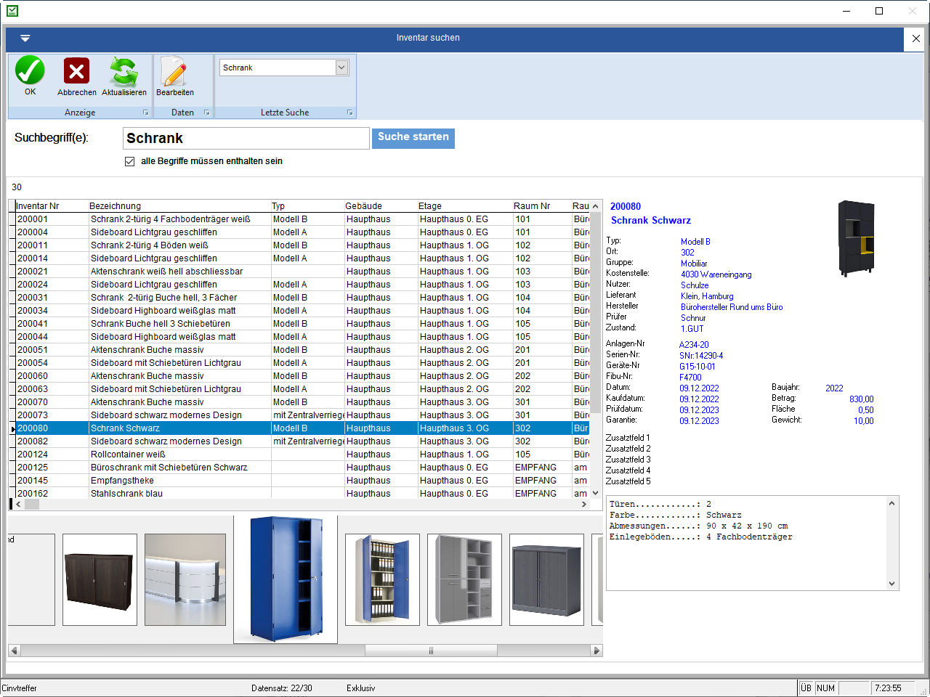The width and height of the screenshot is (930, 697).
Task: Click the table's horizontal scroll right arrow
Action: pyautogui.click(x=584, y=505)
